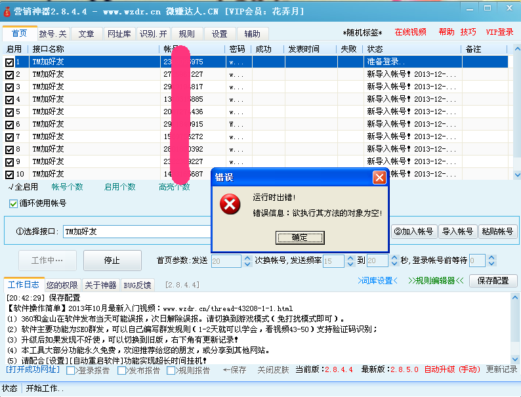The width and height of the screenshot is (521, 397).
Task: Open the 辅助 tab
Action: (x=252, y=34)
